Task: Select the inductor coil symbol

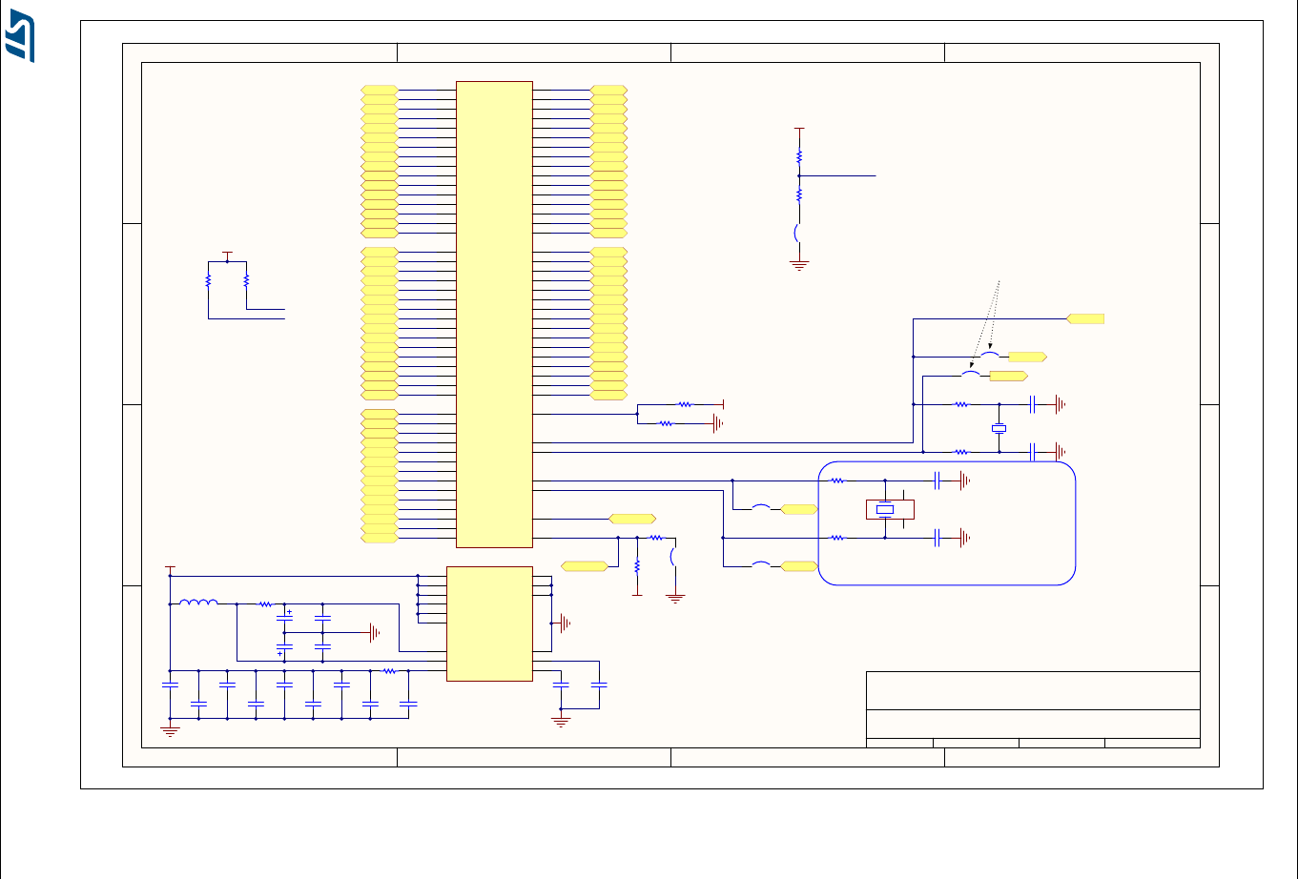Action: click(198, 602)
